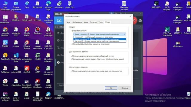Select the 'Опции' tab

(x=107, y=22)
